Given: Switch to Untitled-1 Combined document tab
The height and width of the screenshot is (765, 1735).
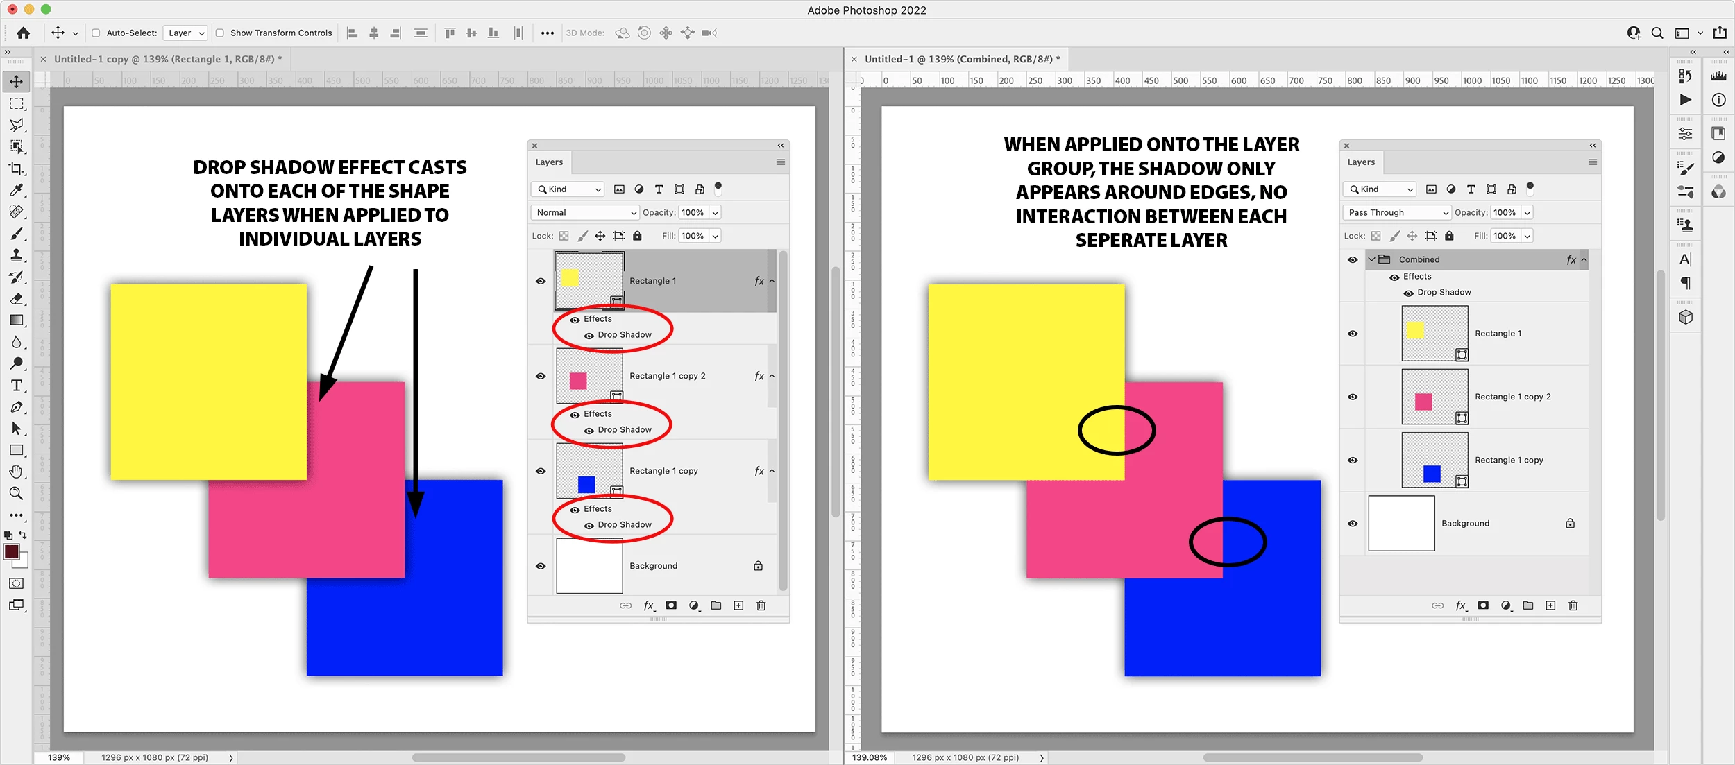Looking at the screenshot, I should click(x=961, y=59).
